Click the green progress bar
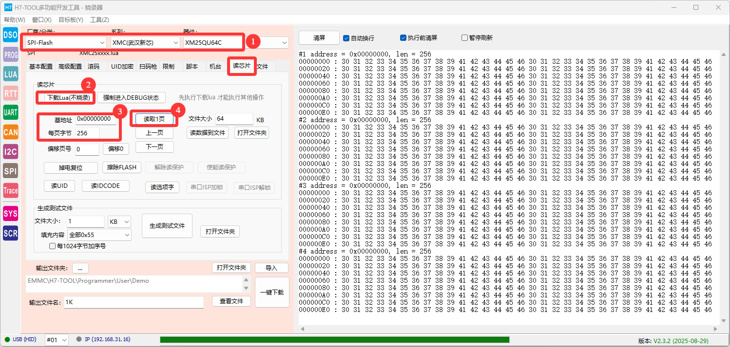 tap(334, 340)
